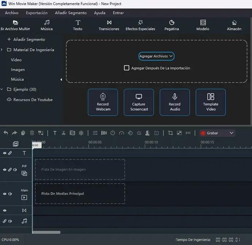This screenshot has width=252, height=245.
Task: Mute the music track speaker
Action: [x=10, y=221]
